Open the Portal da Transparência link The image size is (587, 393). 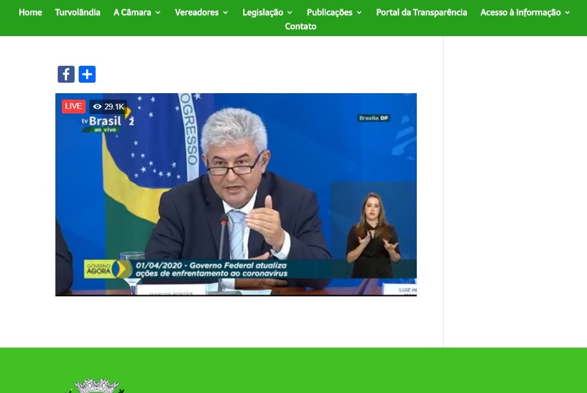(421, 12)
